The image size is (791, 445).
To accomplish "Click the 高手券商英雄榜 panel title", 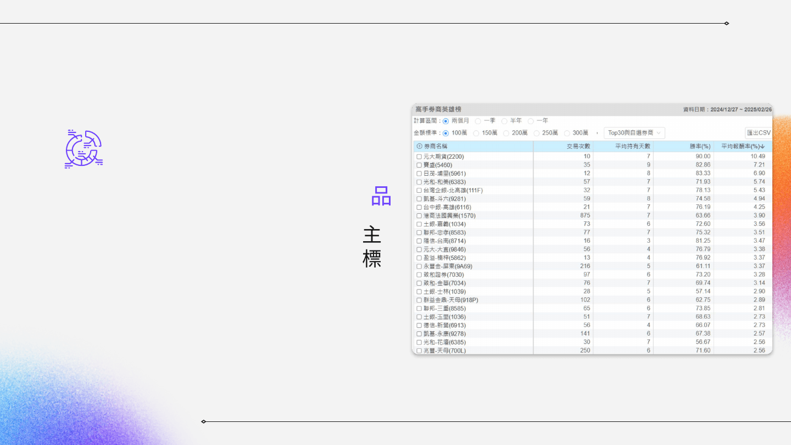I will click(x=438, y=109).
